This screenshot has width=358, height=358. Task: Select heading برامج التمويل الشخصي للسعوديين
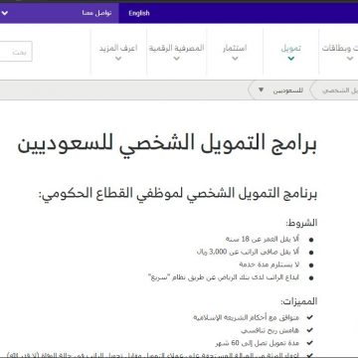[x=167, y=144]
